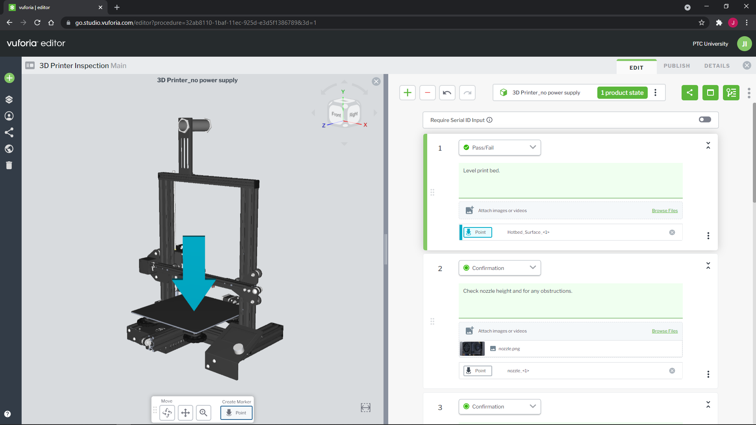Collapse step 3 with the chevron expander
This screenshot has height=425, width=756.
tap(708, 405)
